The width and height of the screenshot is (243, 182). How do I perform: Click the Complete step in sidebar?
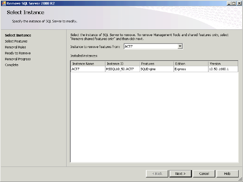click(11, 65)
